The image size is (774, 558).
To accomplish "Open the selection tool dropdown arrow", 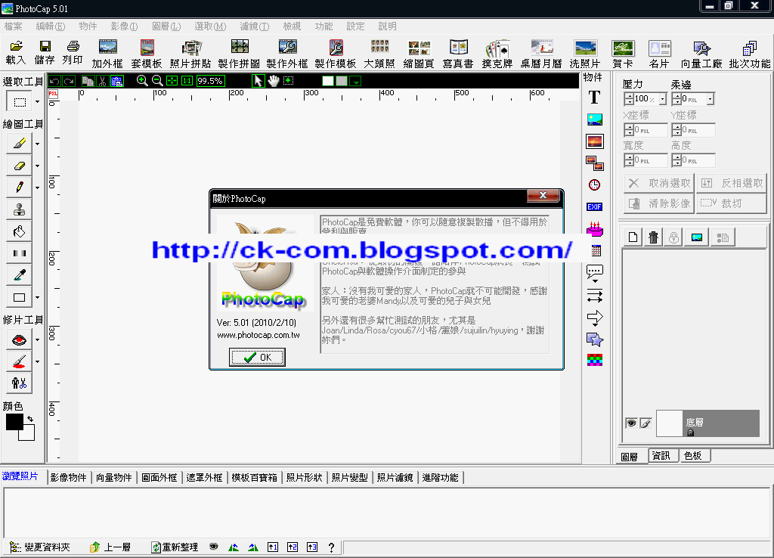I will tap(38, 102).
